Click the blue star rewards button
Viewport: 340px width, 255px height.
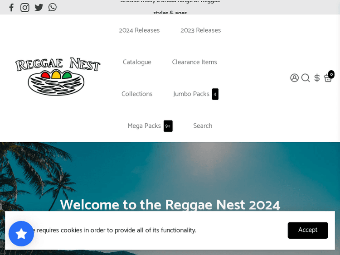[x=21, y=234]
